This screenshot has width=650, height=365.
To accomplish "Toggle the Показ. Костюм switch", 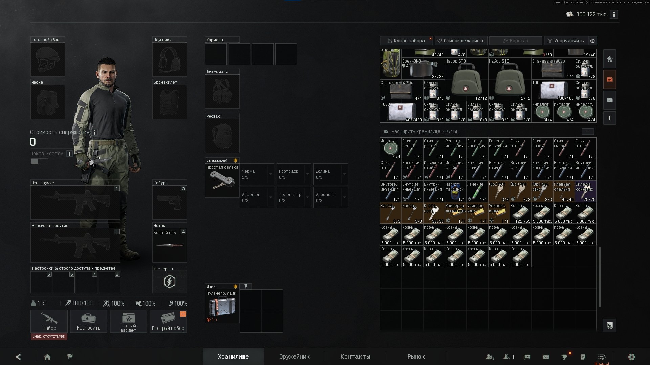I will coord(39,161).
